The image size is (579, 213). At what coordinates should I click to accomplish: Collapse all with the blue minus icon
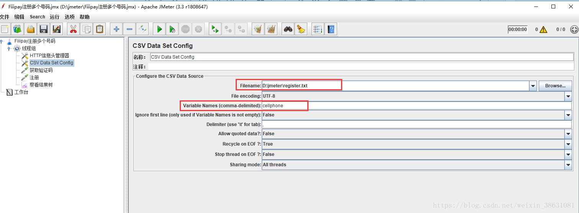tap(130, 29)
